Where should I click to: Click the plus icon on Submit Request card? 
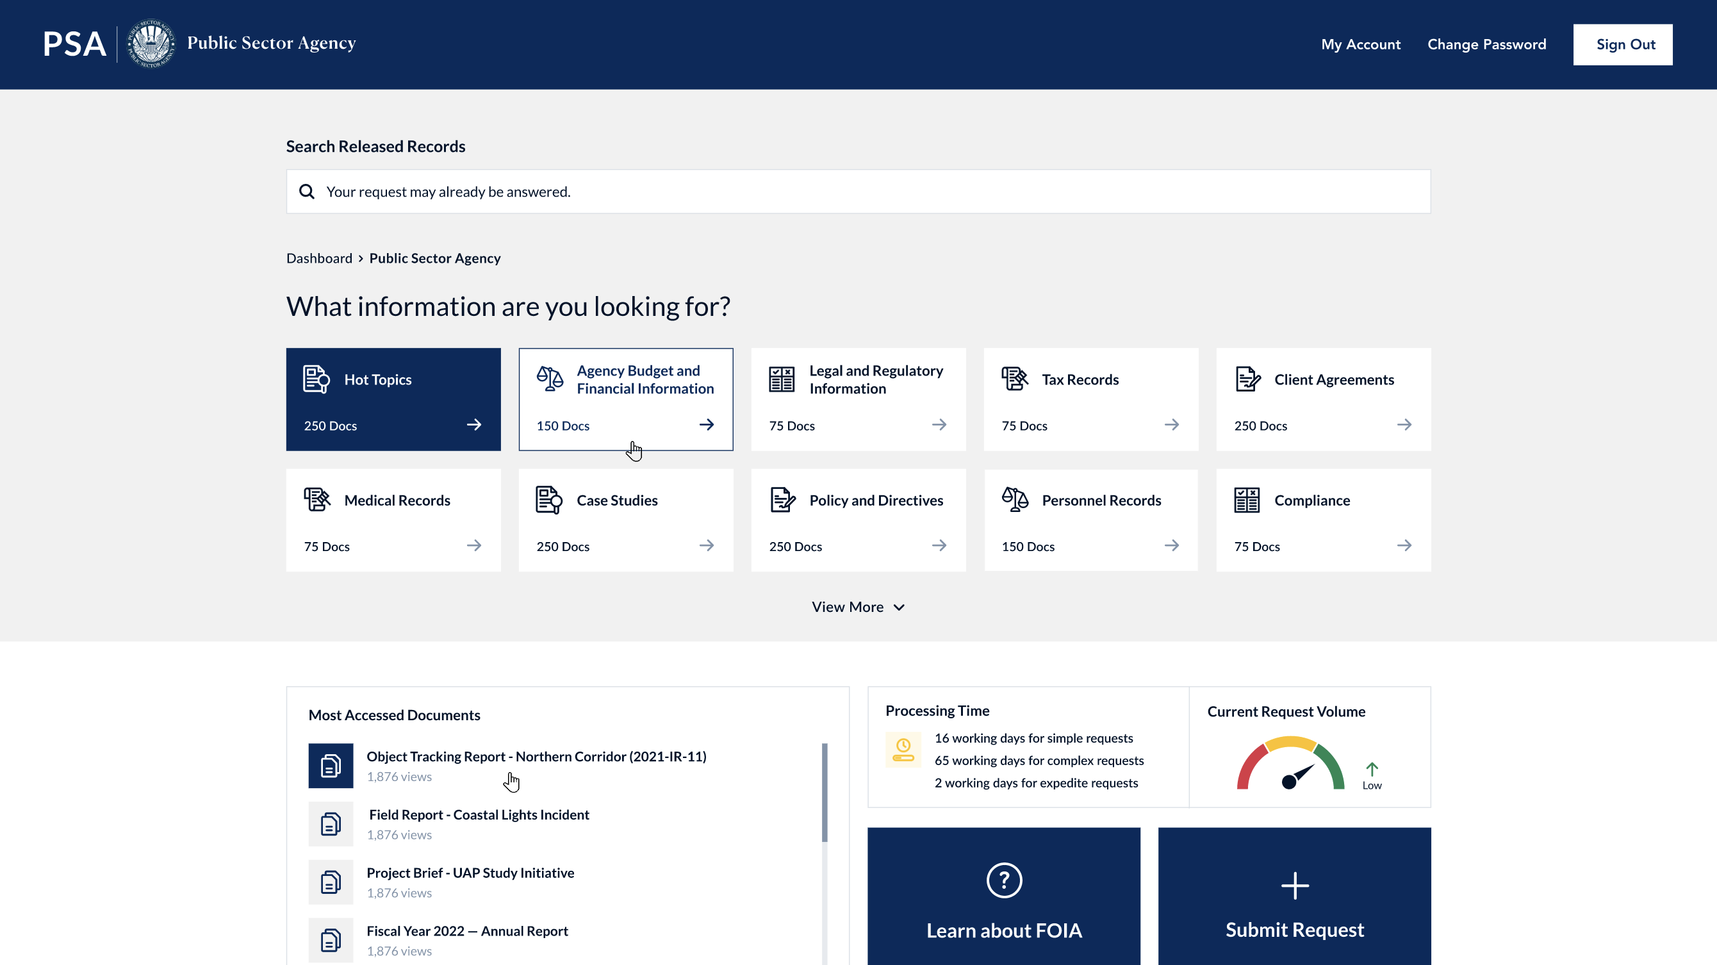coord(1294,885)
